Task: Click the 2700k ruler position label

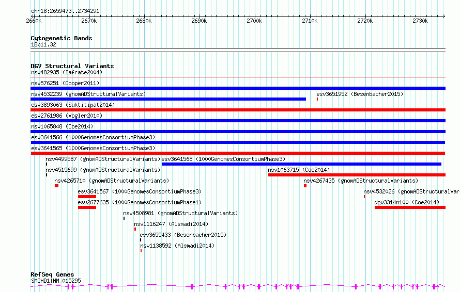Action: tap(254, 21)
